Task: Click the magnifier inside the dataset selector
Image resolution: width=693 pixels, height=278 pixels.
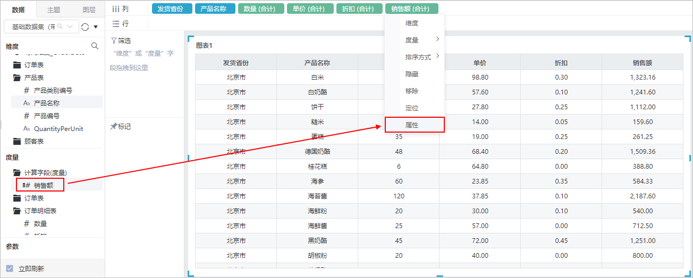Action: (x=61, y=26)
